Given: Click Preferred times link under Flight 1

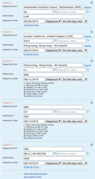Looking at the screenshot, I should point(31,25).
